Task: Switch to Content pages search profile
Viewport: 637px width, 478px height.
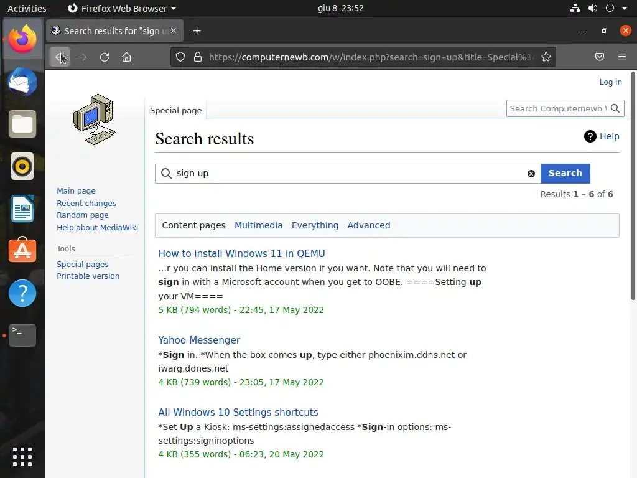Action: click(x=194, y=225)
